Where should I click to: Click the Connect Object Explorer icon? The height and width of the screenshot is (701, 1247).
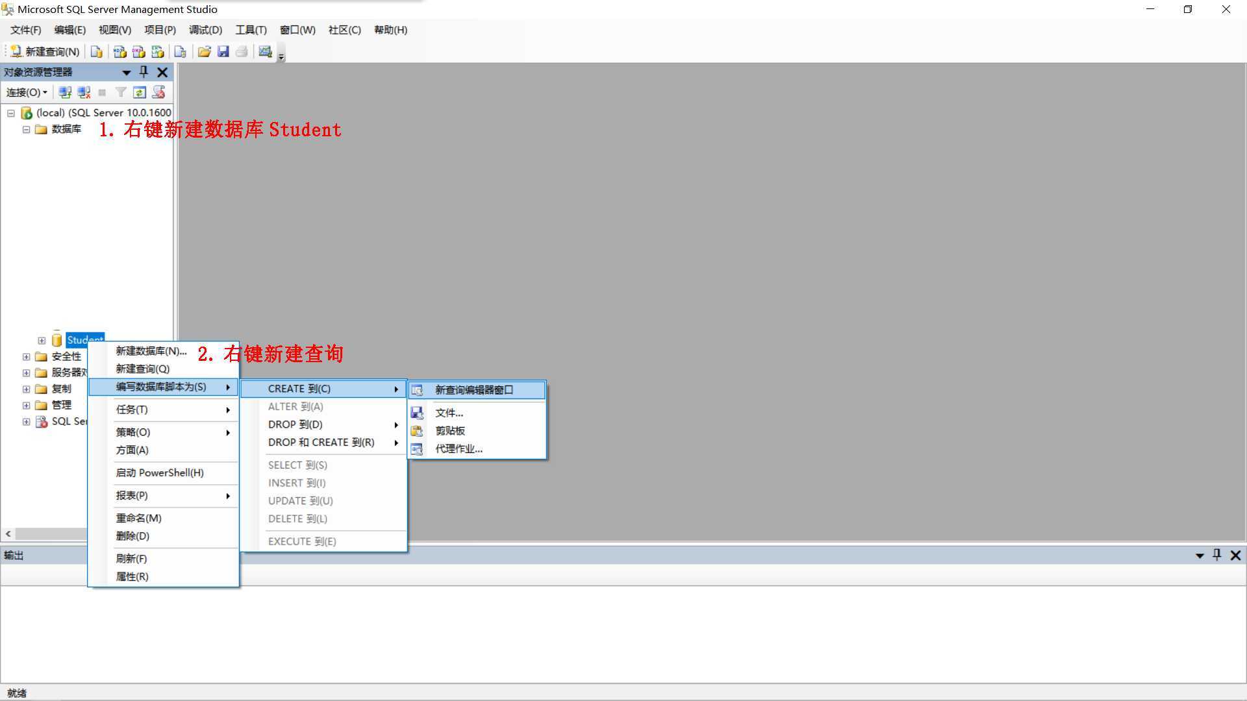tap(65, 92)
